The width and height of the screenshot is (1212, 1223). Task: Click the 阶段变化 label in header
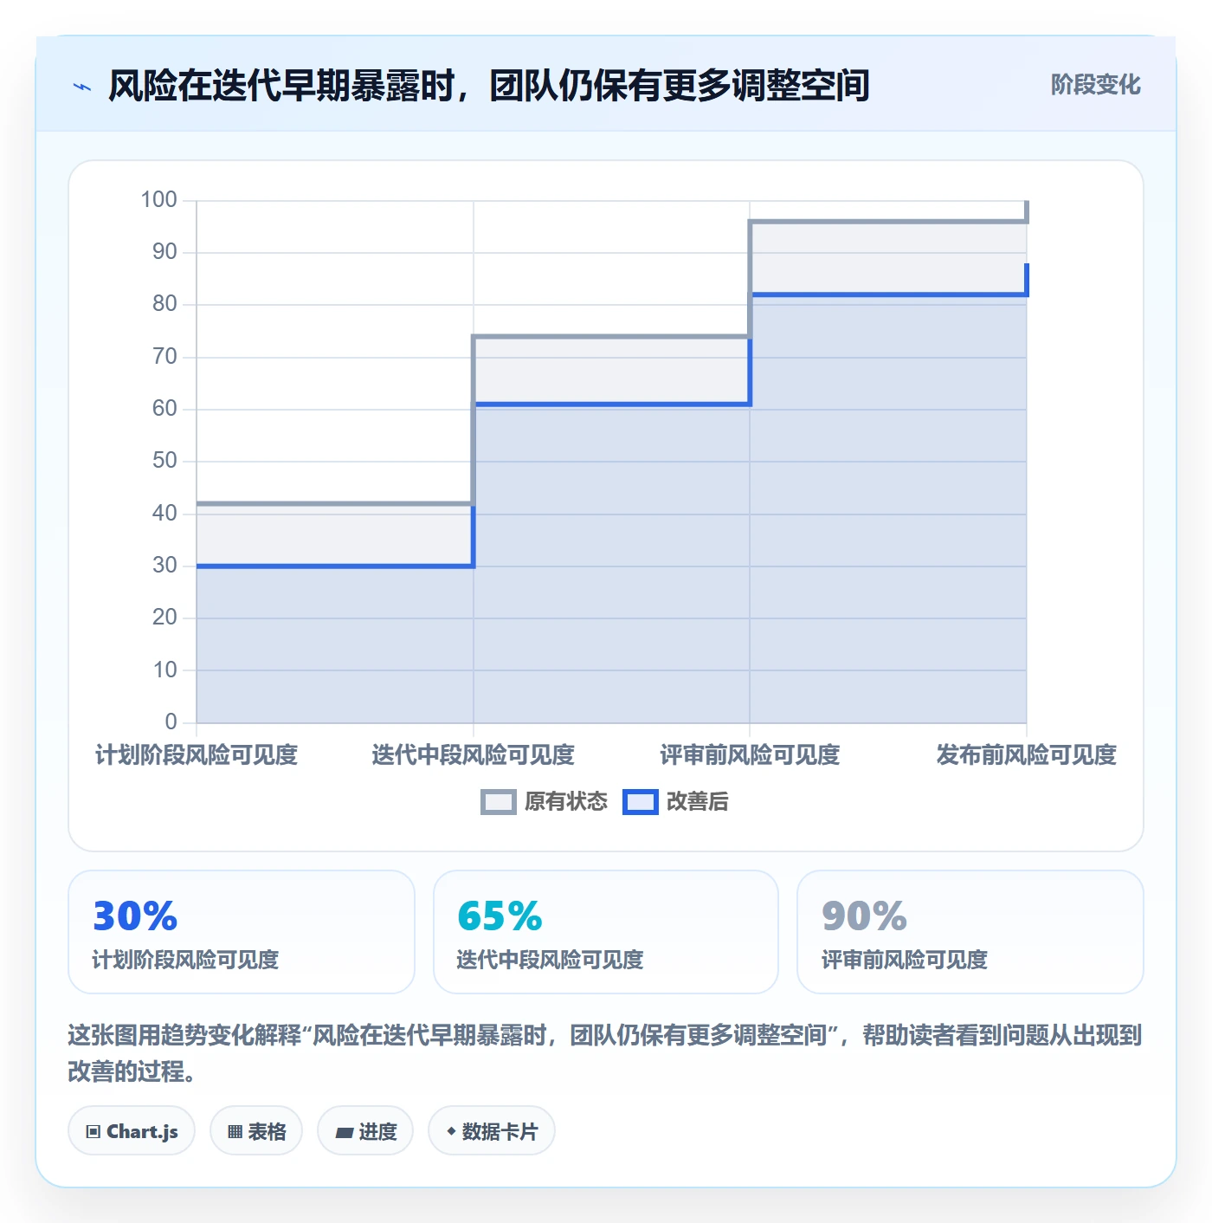point(1095,85)
